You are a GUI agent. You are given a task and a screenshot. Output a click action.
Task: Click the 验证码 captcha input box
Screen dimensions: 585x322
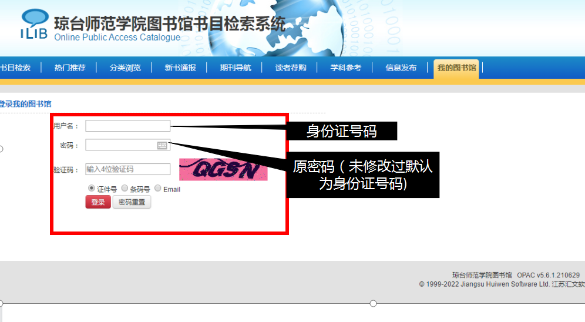point(127,169)
